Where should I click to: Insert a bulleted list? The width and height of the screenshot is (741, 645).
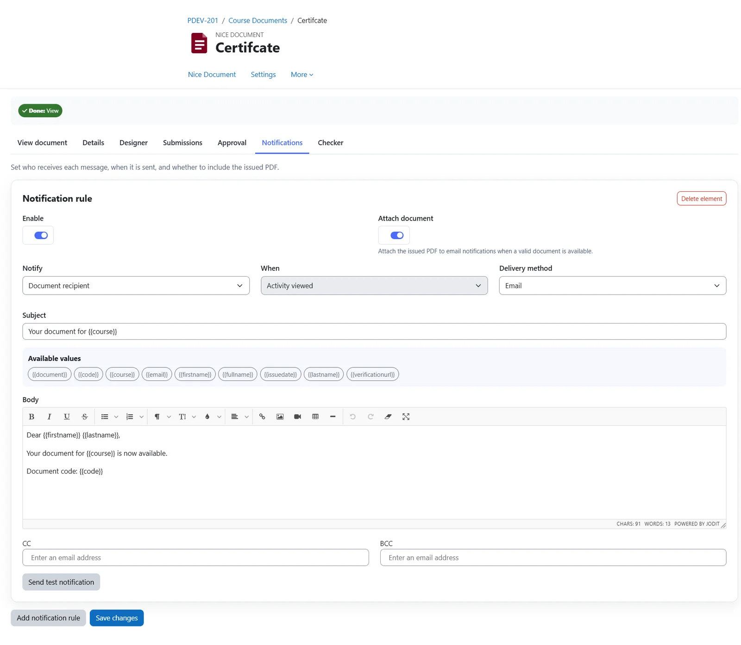[105, 417]
